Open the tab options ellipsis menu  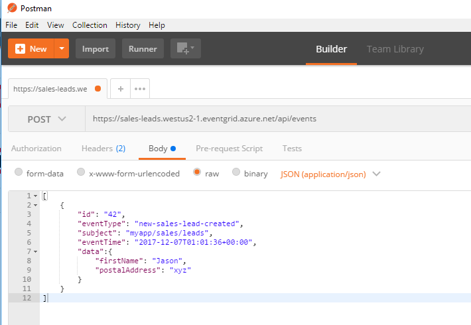pyautogui.click(x=140, y=89)
